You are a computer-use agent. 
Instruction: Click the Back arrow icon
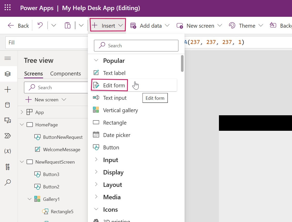pos(11,25)
